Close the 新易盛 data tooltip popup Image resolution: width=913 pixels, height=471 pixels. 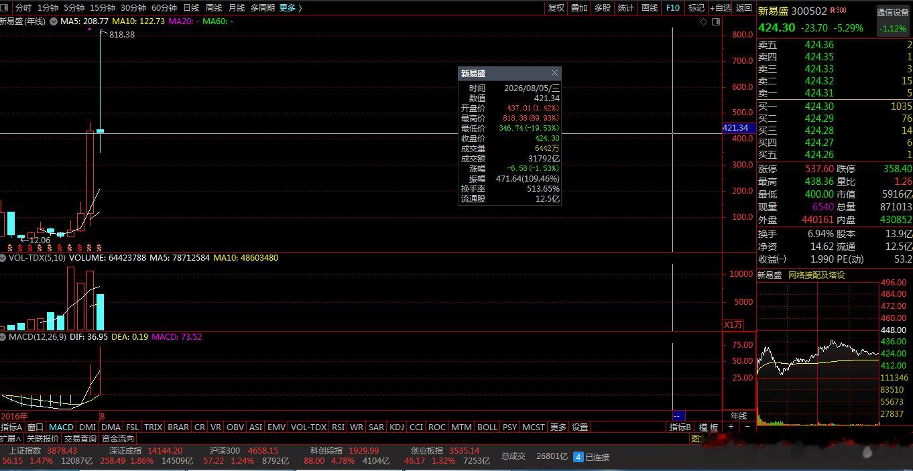point(554,73)
